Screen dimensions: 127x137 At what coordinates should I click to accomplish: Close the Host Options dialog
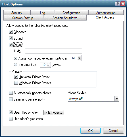tap(123, 4)
